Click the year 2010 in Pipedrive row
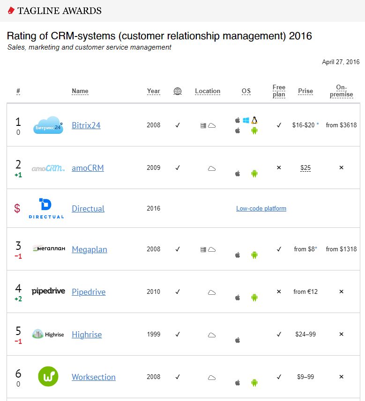The height and width of the screenshot is (401, 365). tap(153, 292)
